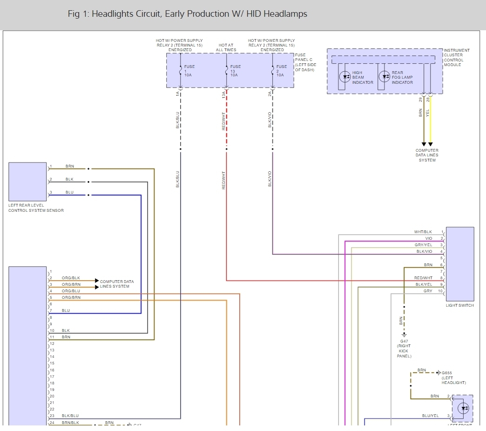486x431 pixels.
Task: Click the light switch component box
Action: point(460,264)
